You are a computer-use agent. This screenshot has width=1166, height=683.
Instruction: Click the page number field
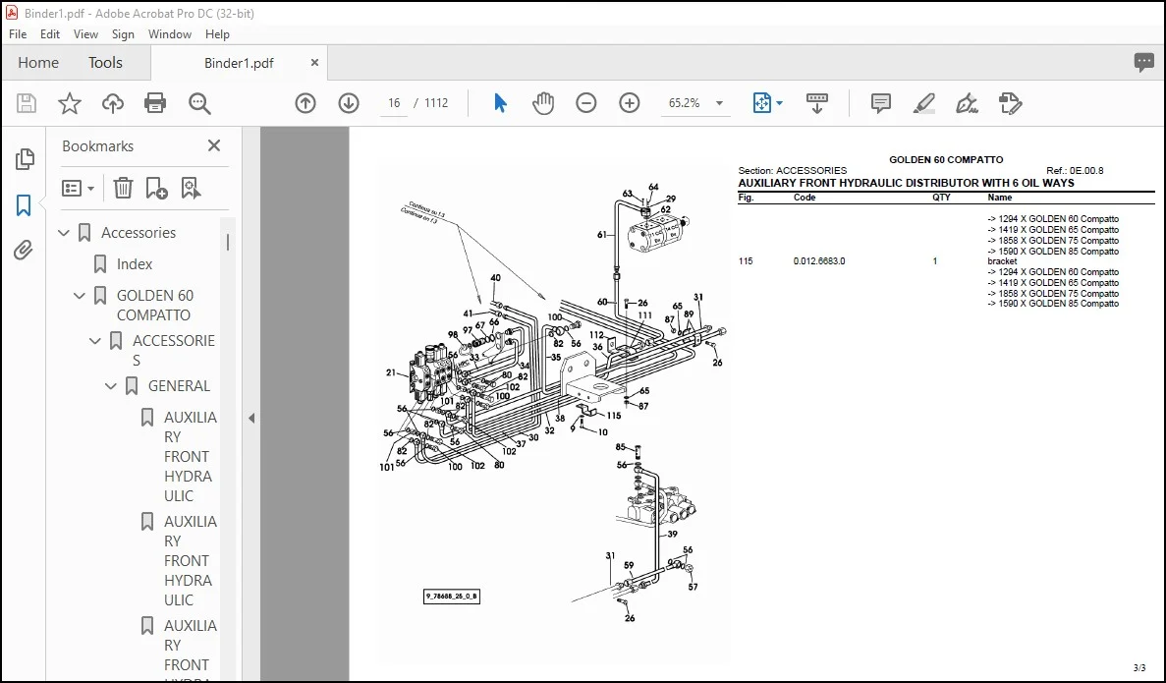(394, 103)
